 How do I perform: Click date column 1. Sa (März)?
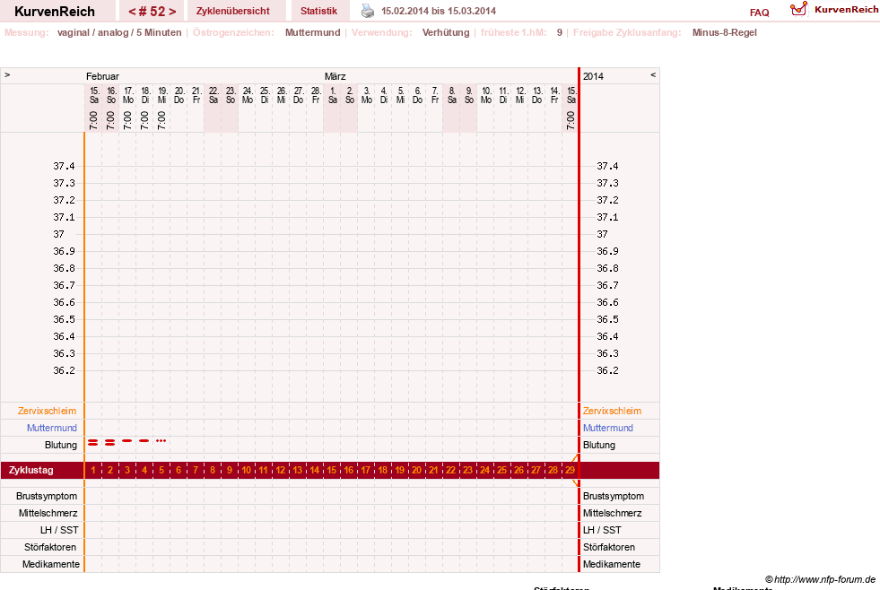[332, 95]
